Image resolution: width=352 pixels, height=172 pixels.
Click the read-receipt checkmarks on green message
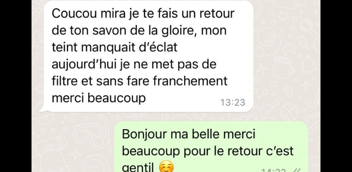298,171
